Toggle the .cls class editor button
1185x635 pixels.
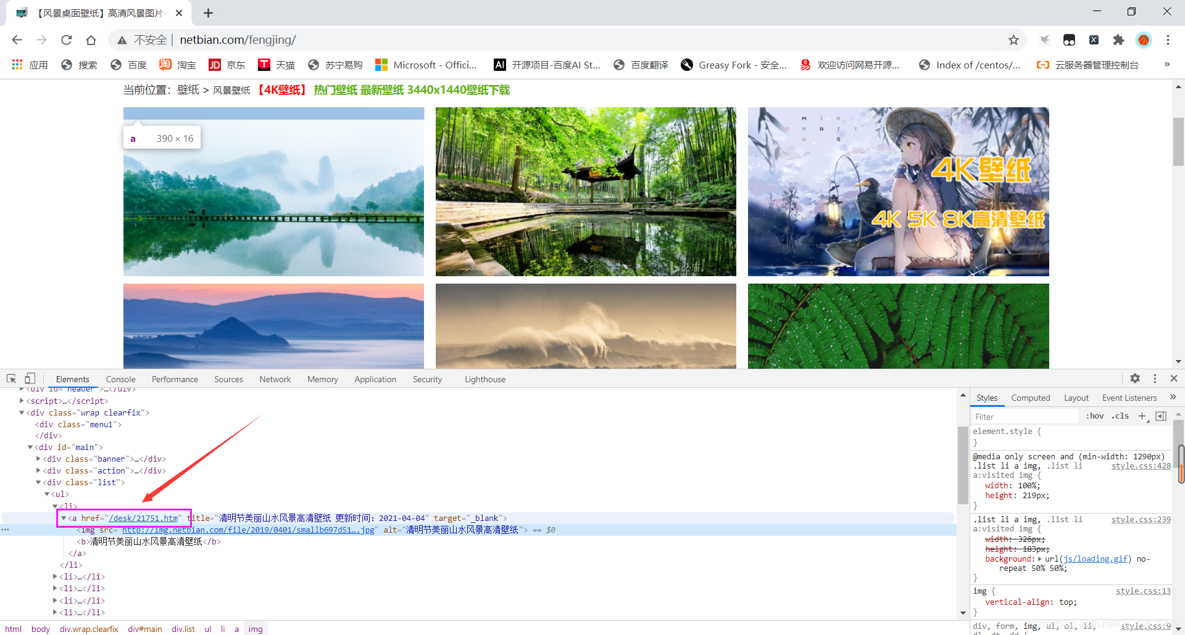pos(1120,416)
